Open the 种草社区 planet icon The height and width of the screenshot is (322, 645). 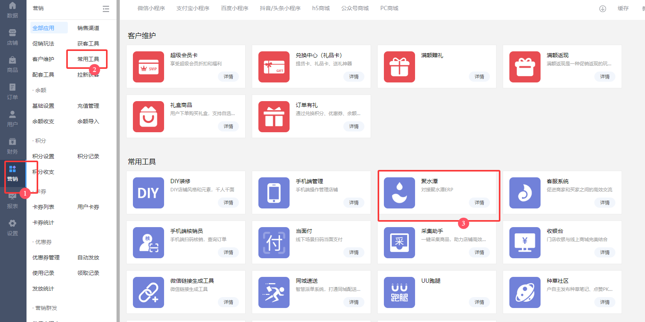pos(525,292)
